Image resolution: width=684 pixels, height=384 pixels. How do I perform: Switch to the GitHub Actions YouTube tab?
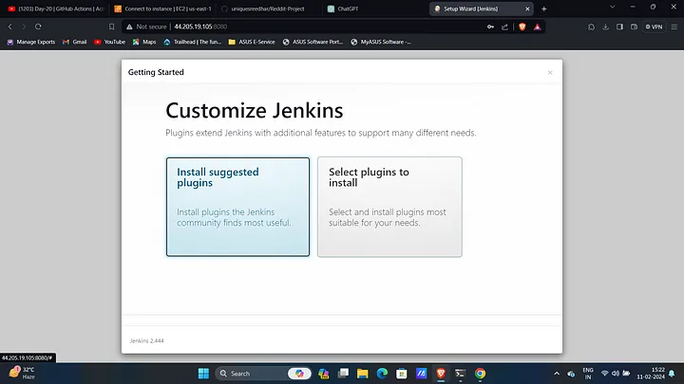point(55,9)
